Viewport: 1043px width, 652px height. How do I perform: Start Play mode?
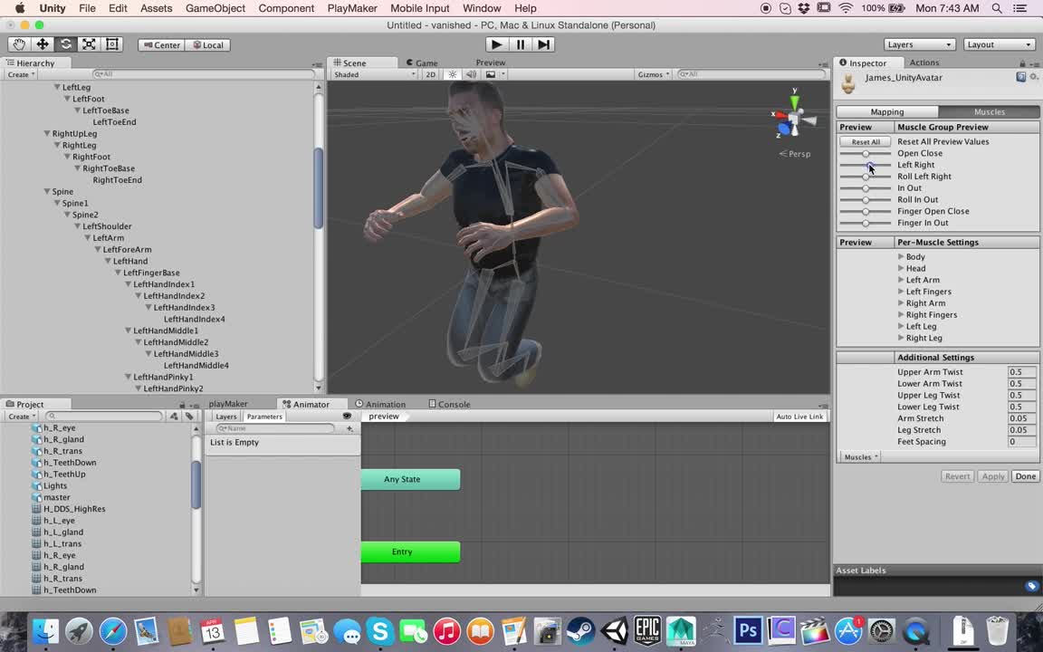496,44
